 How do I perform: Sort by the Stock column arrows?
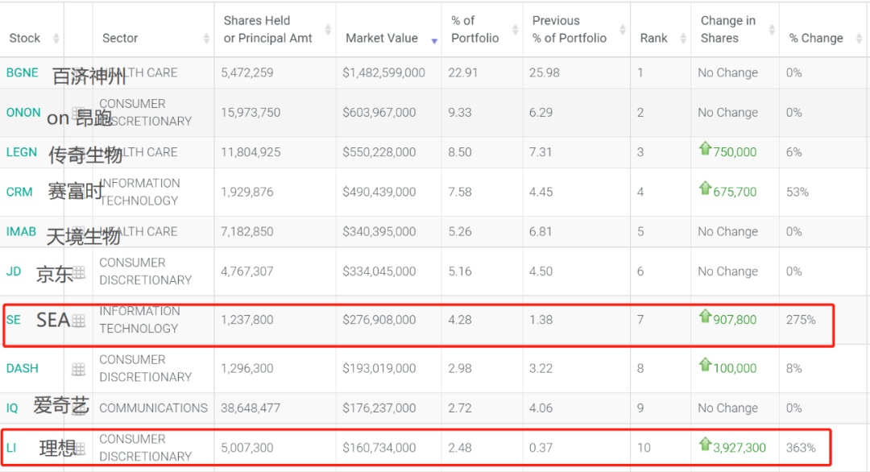tap(56, 39)
